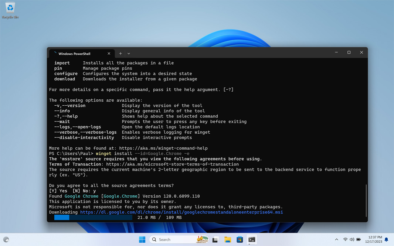Open the Chrome installer download URL
Viewport: 394px width, 246px height.
[181, 212]
